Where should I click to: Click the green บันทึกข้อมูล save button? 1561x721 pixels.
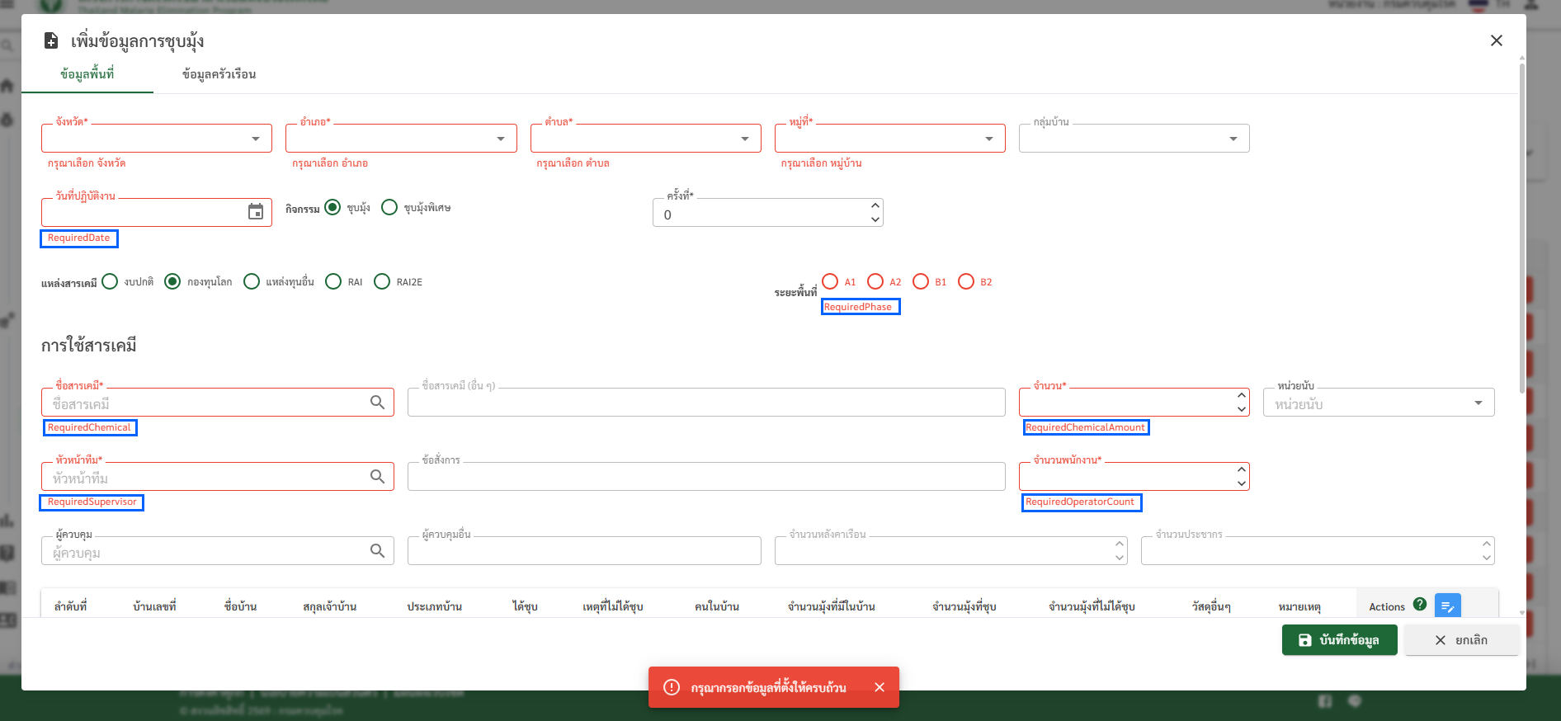(1339, 640)
